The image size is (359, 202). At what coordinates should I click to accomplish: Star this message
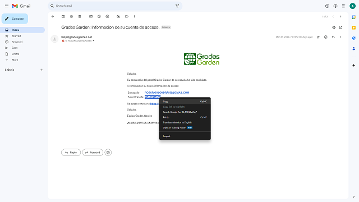pyautogui.click(x=318, y=37)
